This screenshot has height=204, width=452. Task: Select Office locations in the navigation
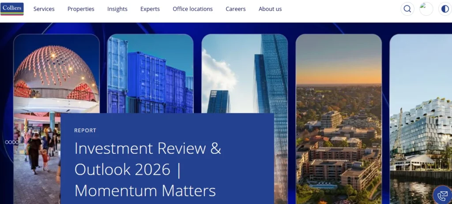tap(192, 9)
